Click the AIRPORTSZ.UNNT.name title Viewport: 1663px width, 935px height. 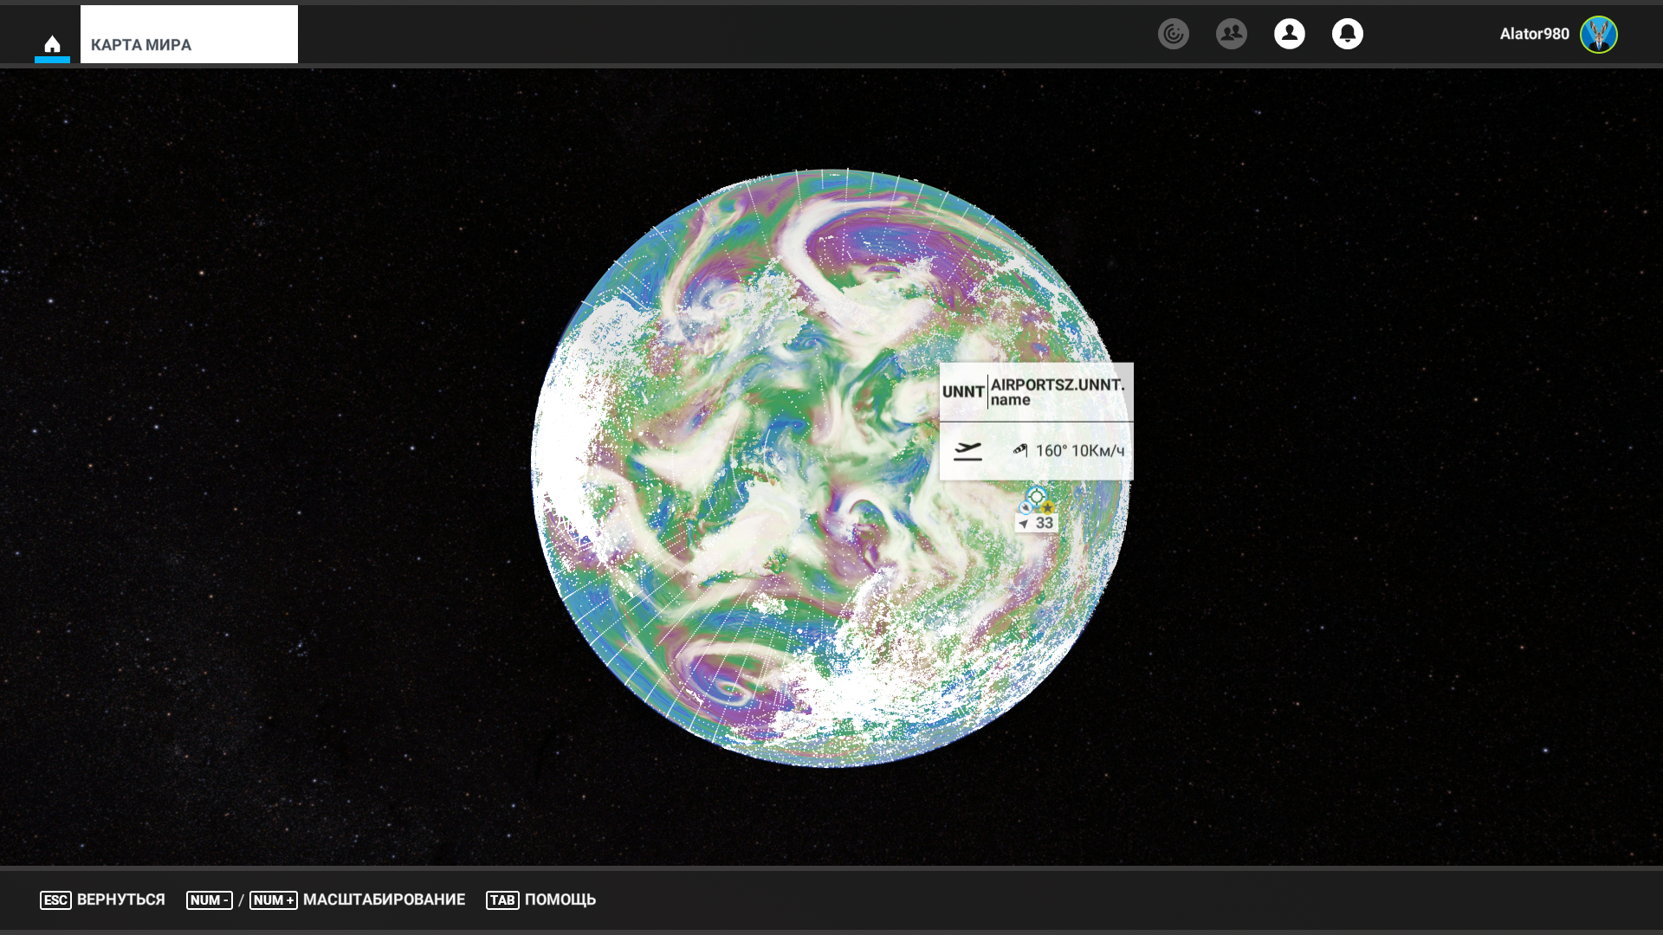[x=1058, y=392]
